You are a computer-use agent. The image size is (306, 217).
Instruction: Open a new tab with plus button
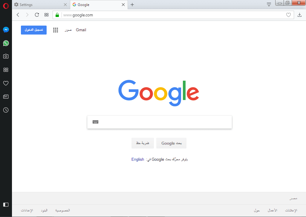click(x=132, y=5)
